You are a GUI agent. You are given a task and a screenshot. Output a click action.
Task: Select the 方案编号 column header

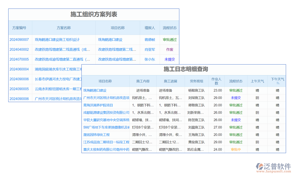point(19,28)
